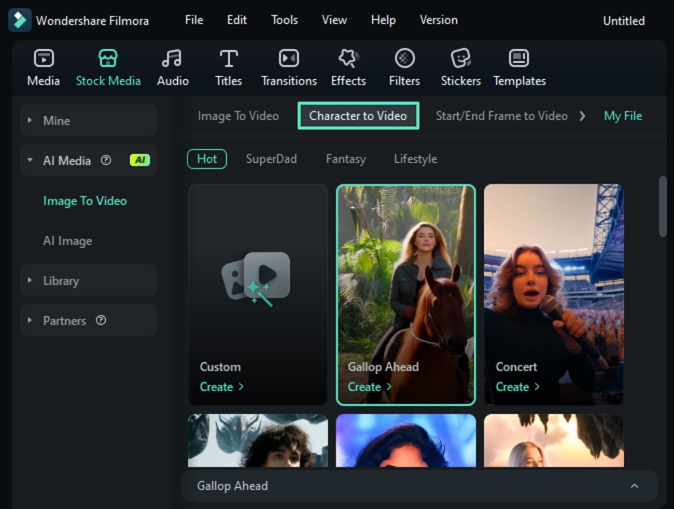Select the Character to Video tab
Image resolution: width=674 pixels, height=509 pixels.
(358, 116)
